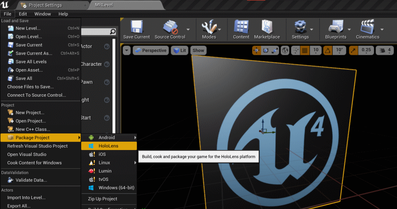Expand the Source Control dropdown arrow
The image size is (397, 209).
coord(188,29)
